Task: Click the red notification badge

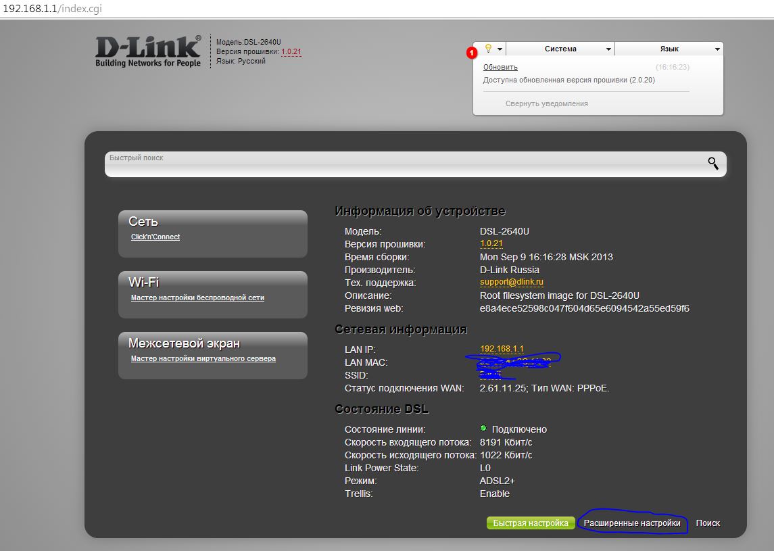Action: point(472,52)
